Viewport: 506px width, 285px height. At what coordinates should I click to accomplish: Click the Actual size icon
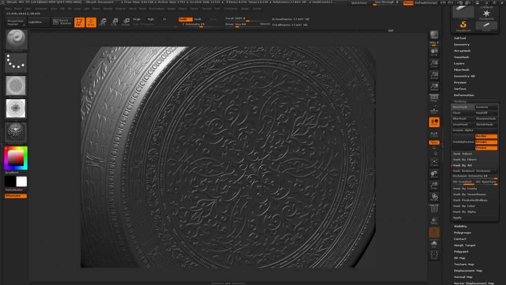pyautogui.click(x=434, y=75)
